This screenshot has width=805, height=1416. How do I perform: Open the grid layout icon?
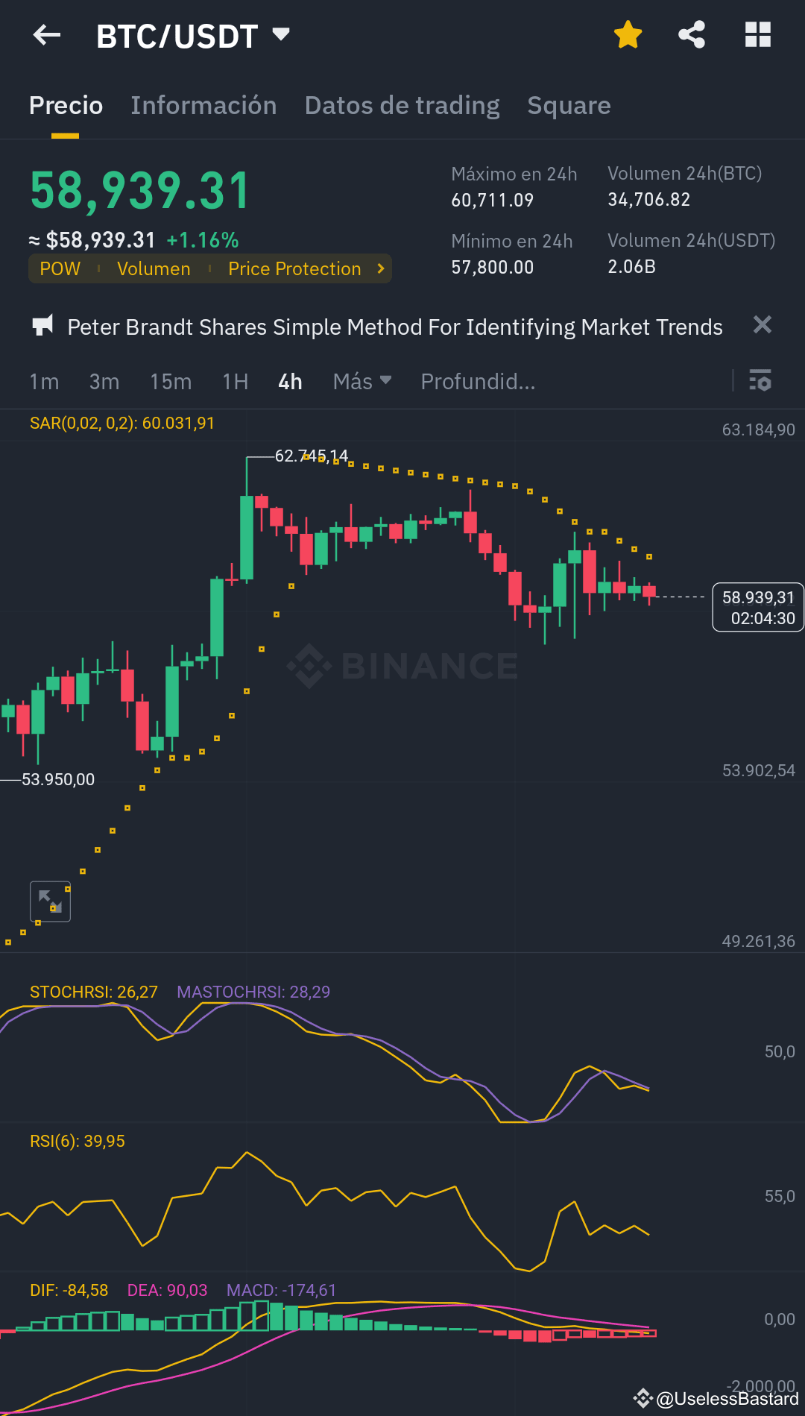pos(758,34)
